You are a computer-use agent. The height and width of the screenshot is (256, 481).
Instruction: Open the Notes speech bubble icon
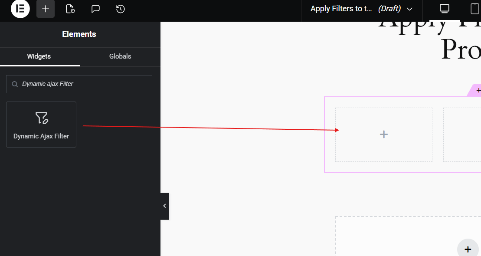(x=95, y=9)
